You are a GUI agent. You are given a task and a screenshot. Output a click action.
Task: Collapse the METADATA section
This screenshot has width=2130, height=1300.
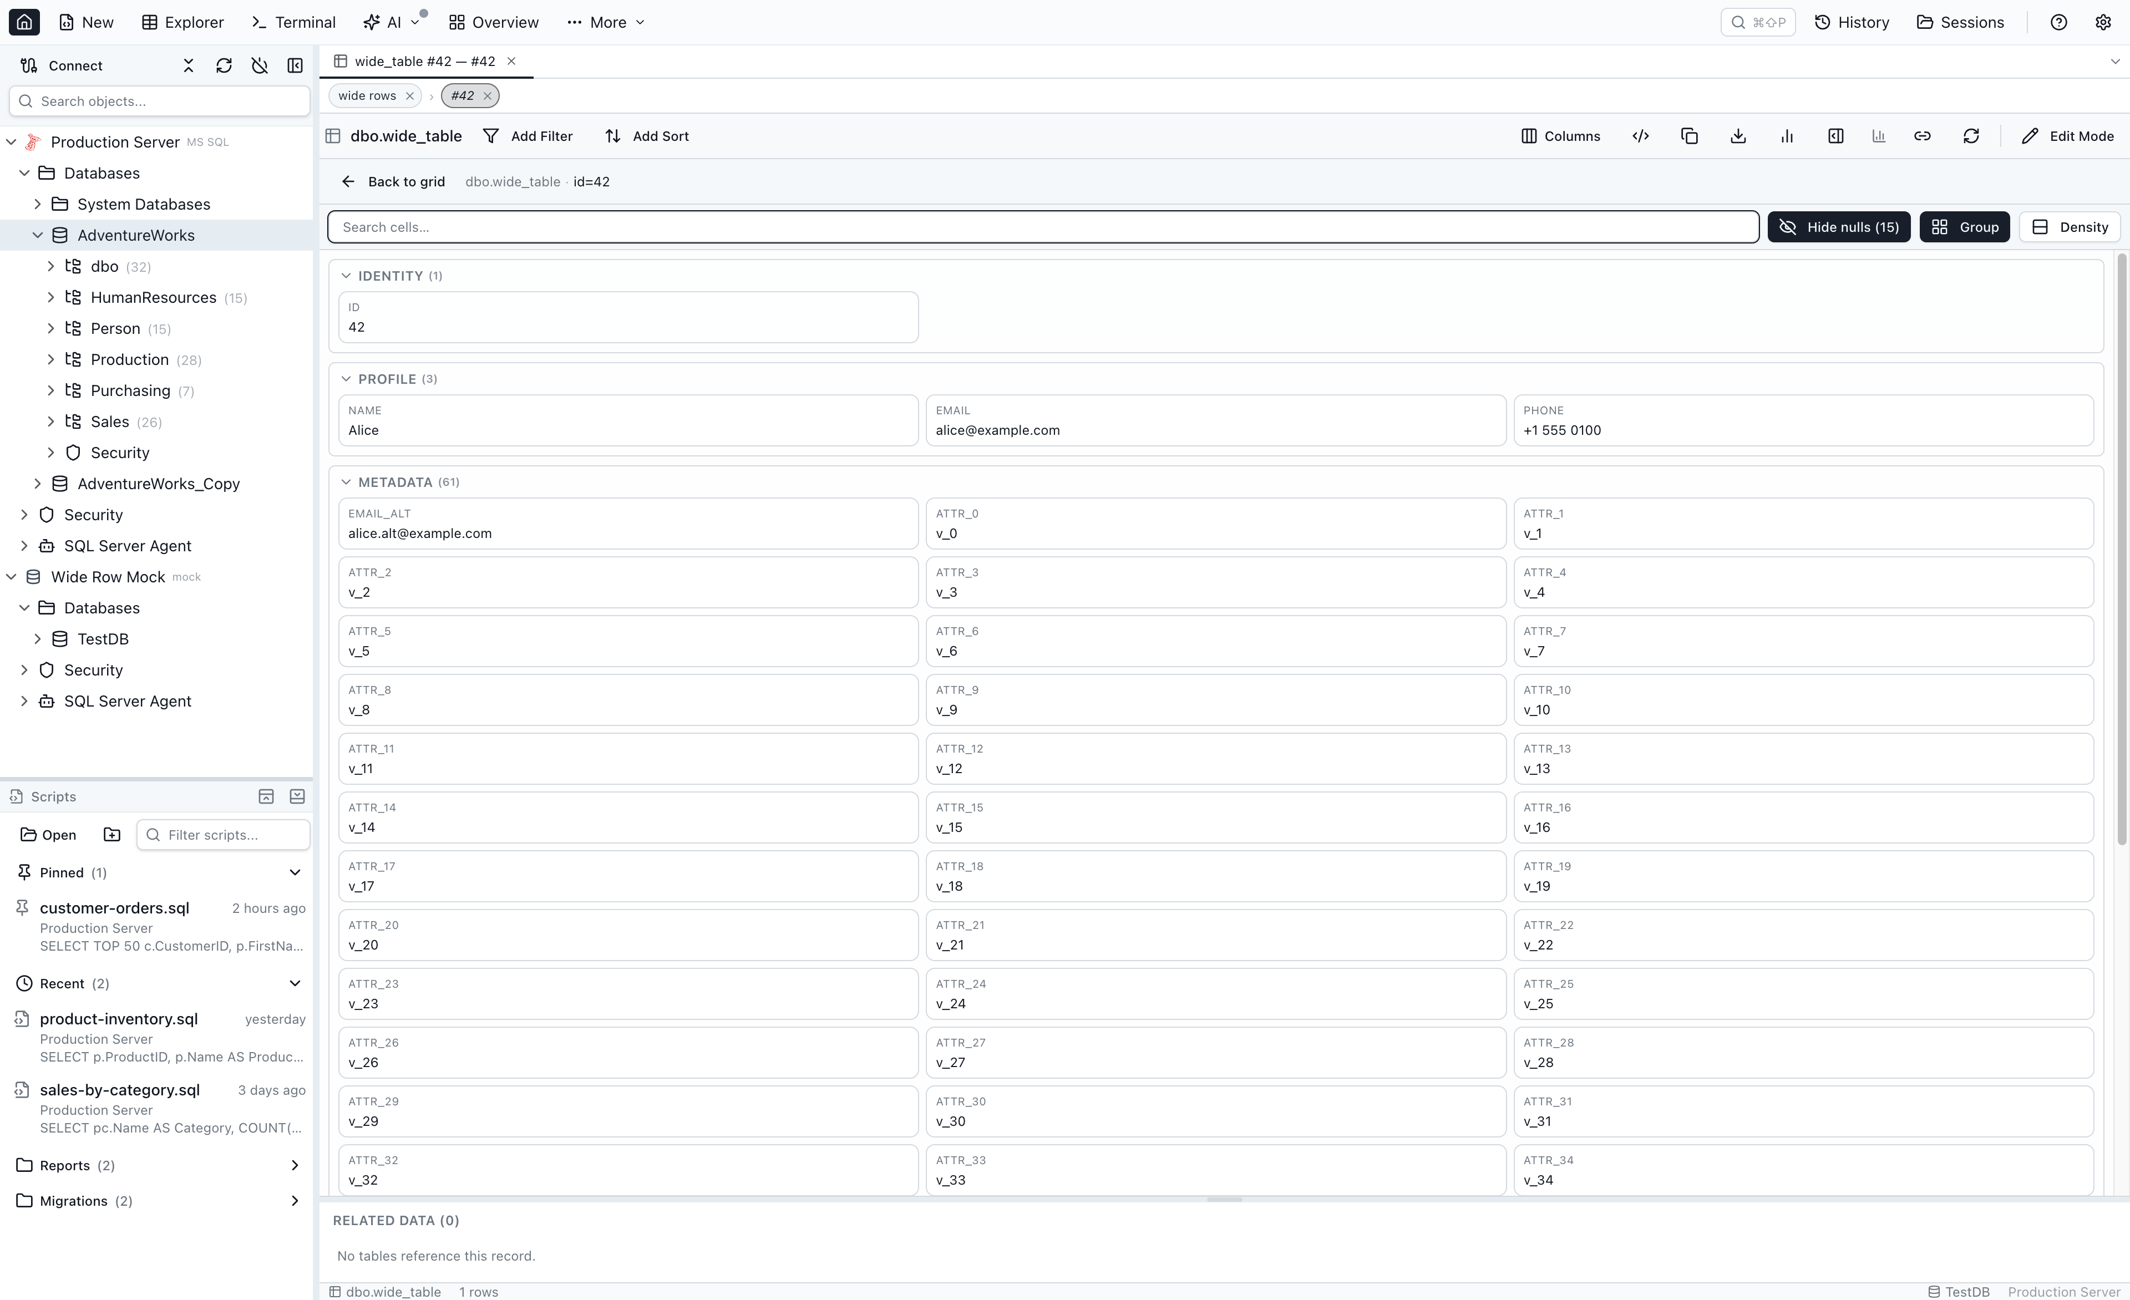346,481
